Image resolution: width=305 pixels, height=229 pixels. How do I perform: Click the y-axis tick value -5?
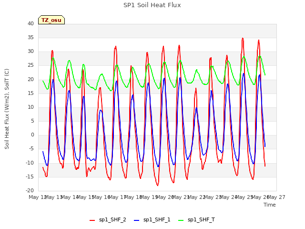31,149
